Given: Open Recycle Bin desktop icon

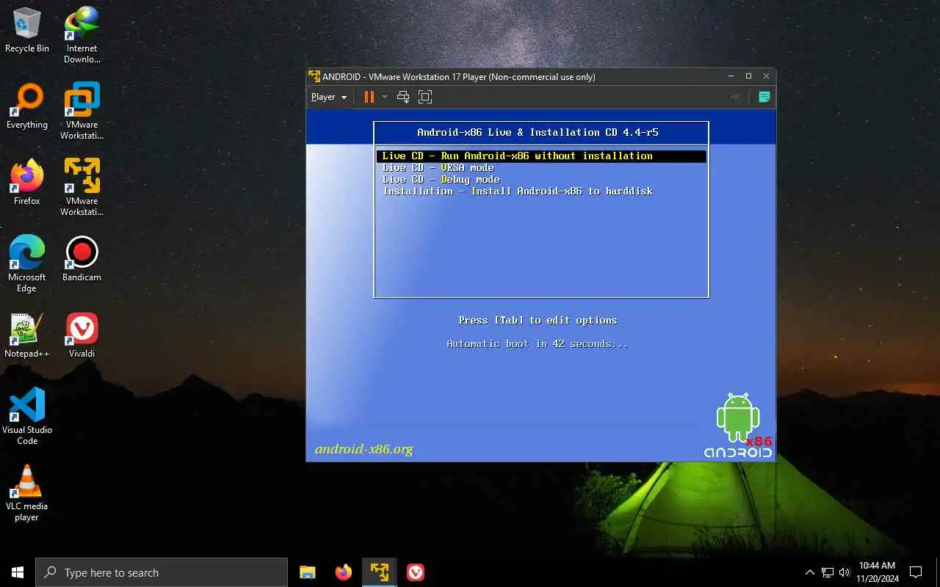Looking at the screenshot, I should pyautogui.click(x=27, y=30).
